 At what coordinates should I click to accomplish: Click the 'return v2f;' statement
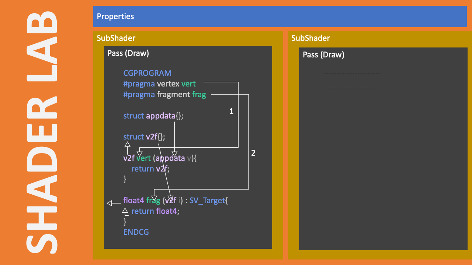[x=152, y=169]
